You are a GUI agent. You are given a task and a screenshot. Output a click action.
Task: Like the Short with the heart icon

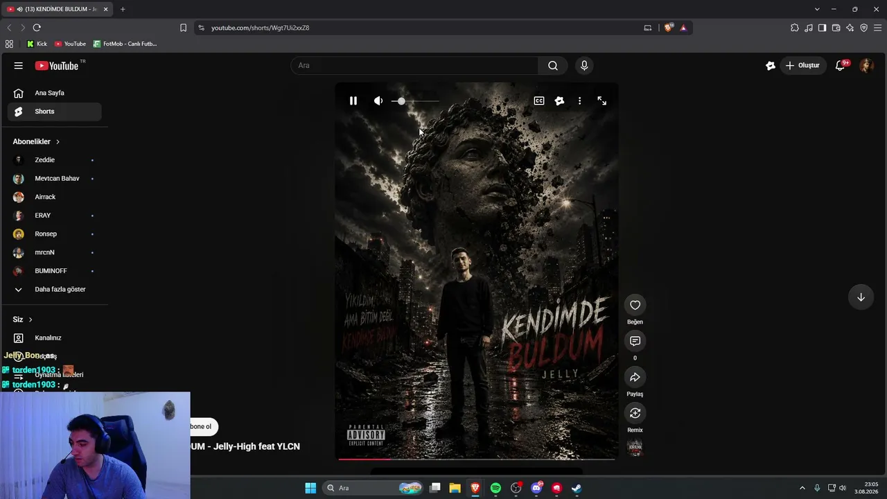(635, 305)
